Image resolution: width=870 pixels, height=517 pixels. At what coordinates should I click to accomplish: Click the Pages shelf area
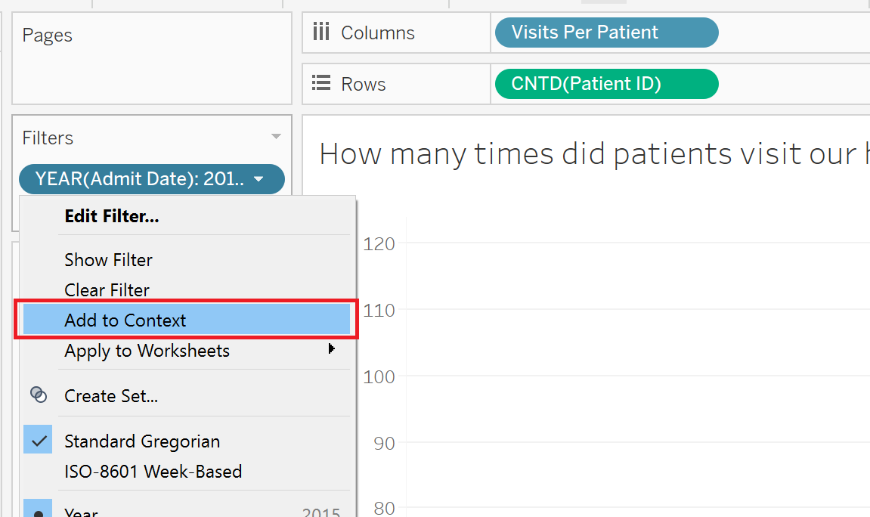[151, 57]
